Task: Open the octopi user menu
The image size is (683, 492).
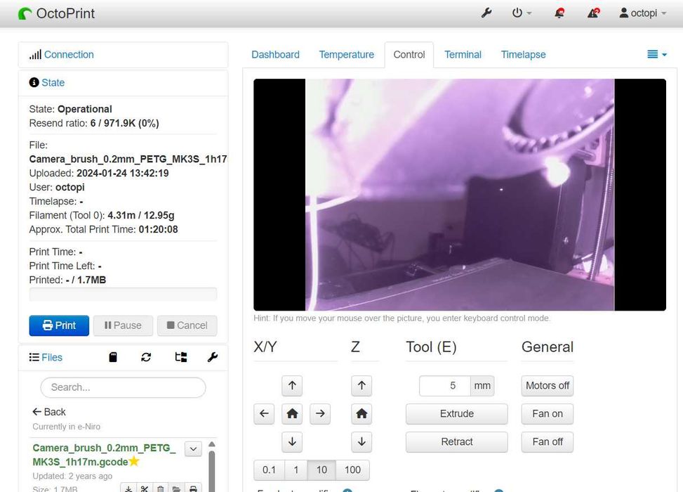Action: pyautogui.click(x=643, y=13)
